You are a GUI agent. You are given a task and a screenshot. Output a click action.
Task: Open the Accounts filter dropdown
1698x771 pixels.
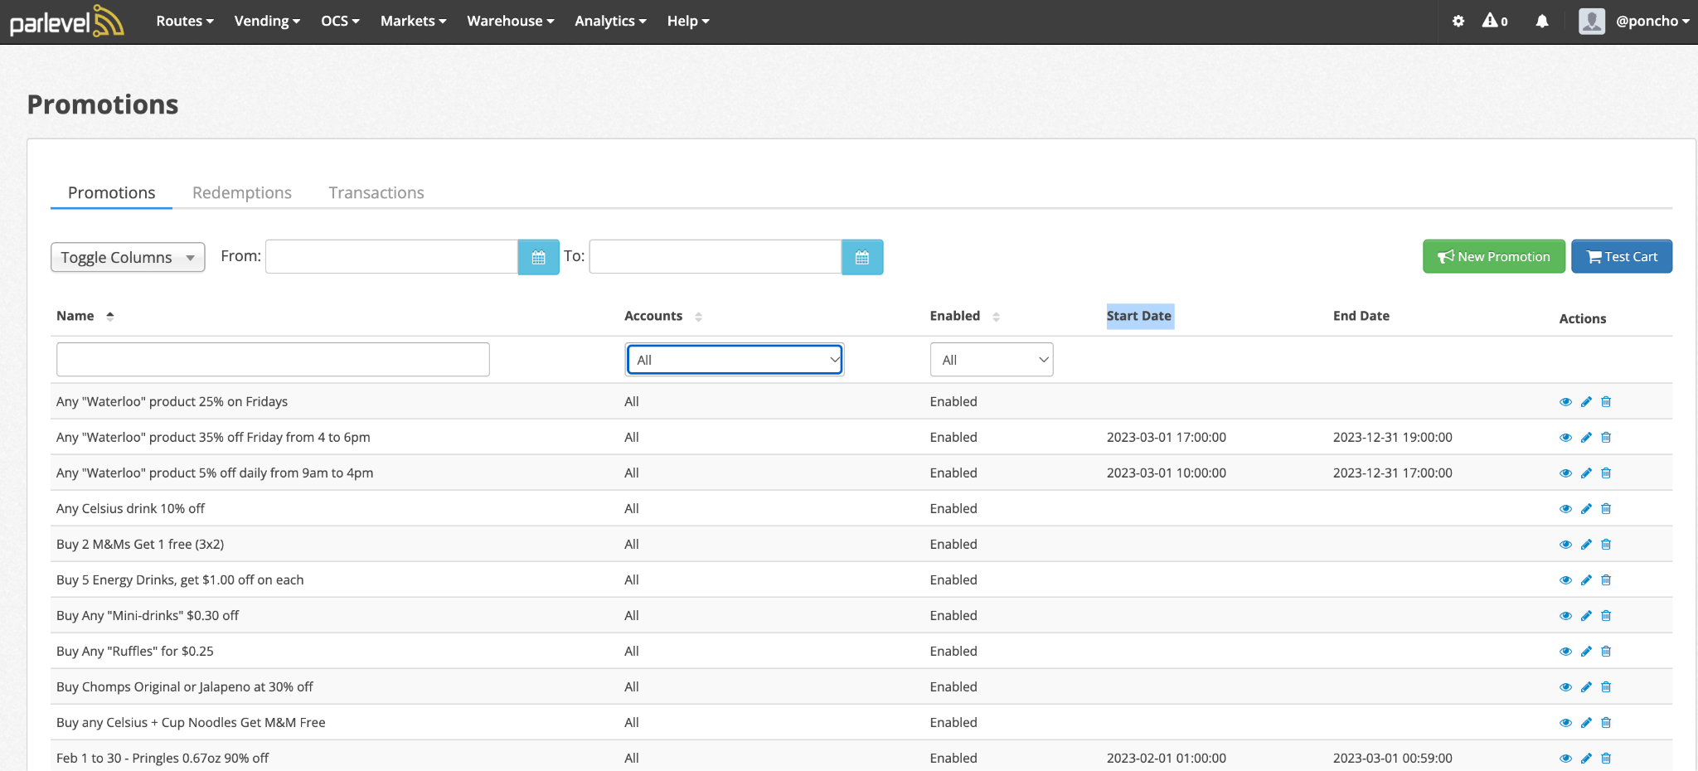click(735, 360)
